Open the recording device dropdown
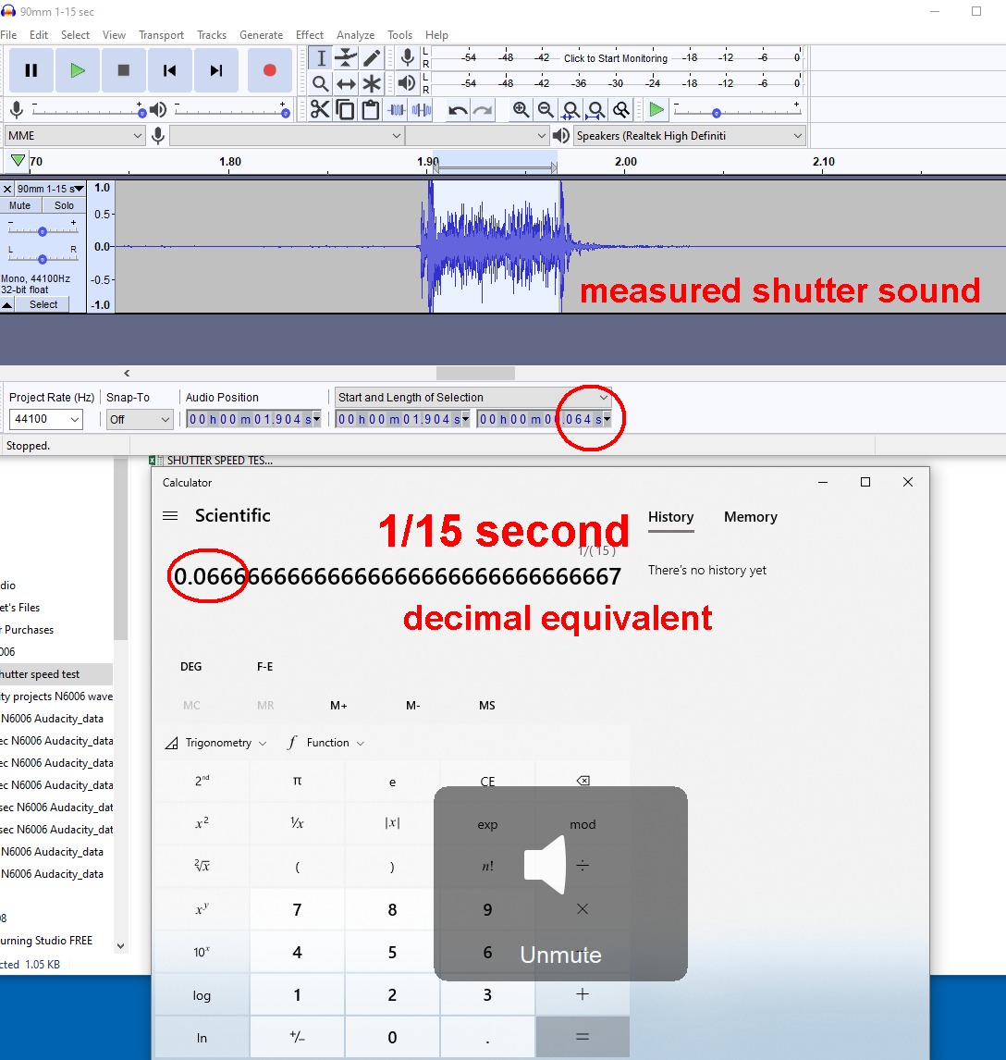The width and height of the screenshot is (1006, 1060). point(287,136)
